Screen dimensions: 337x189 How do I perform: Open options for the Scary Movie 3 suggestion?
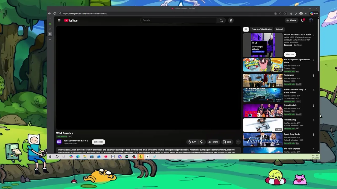point(313,106)
